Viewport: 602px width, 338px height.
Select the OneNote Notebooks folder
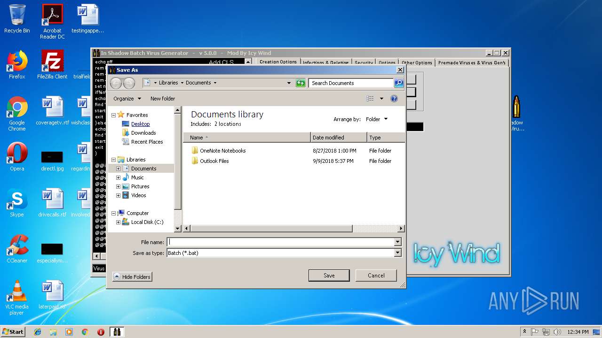coord(222,151)
